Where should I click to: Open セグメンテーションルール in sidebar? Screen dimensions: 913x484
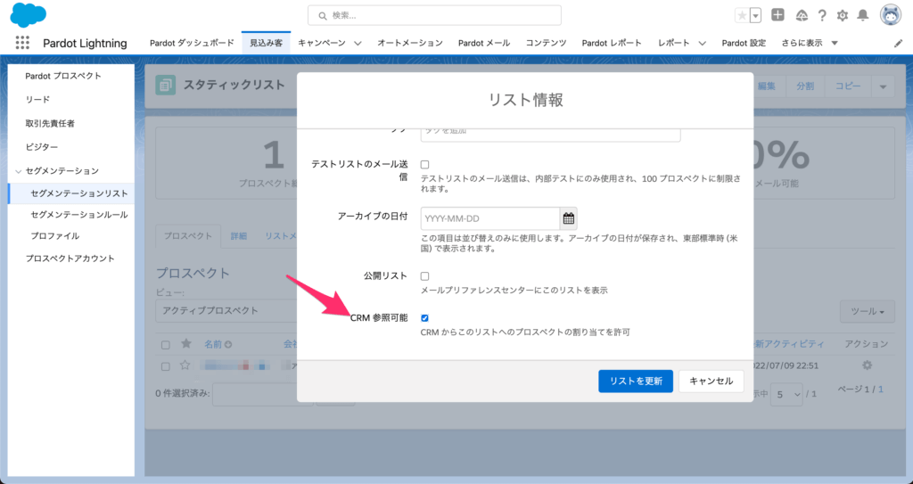[79, 215]
